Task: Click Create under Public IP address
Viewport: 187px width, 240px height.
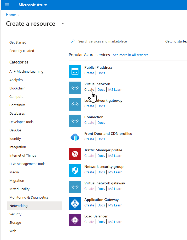Action: coord(89,73)
